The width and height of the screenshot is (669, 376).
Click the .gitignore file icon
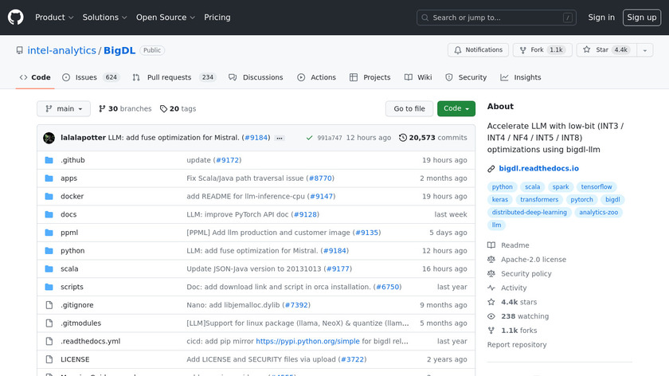[x=49, y=305]
